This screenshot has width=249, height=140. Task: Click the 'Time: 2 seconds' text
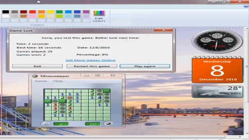click(x=32, y=44)
